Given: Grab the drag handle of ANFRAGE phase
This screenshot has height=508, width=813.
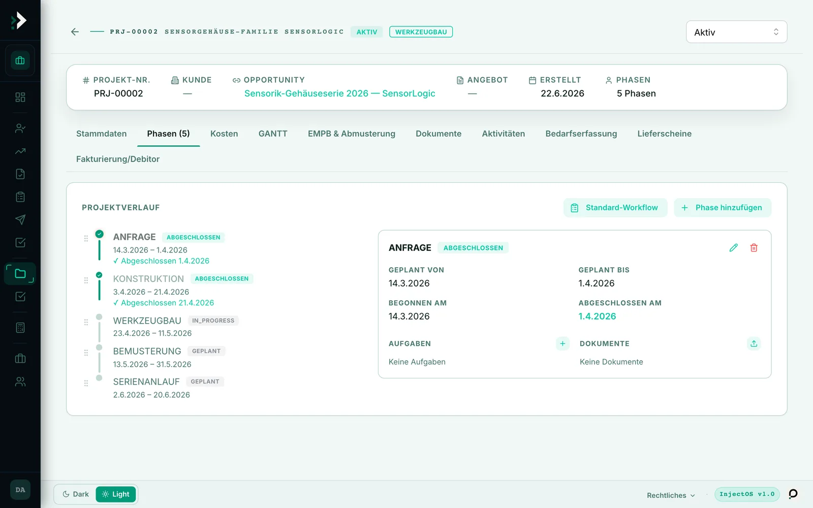Looking at the screenshot, I should pos(86,238).
